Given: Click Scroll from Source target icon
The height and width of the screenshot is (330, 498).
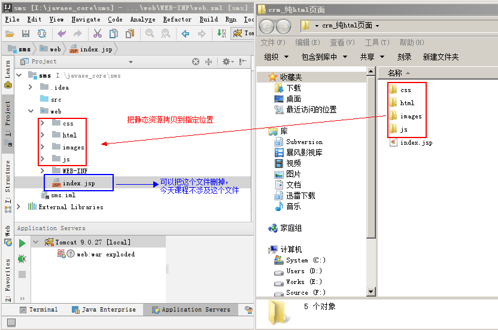Looking at the screenshot, I should point(196,62).
